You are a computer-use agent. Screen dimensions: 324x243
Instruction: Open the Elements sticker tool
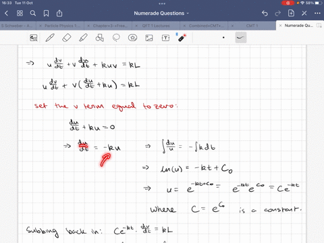pyautogui.click(x=132, y=38)
